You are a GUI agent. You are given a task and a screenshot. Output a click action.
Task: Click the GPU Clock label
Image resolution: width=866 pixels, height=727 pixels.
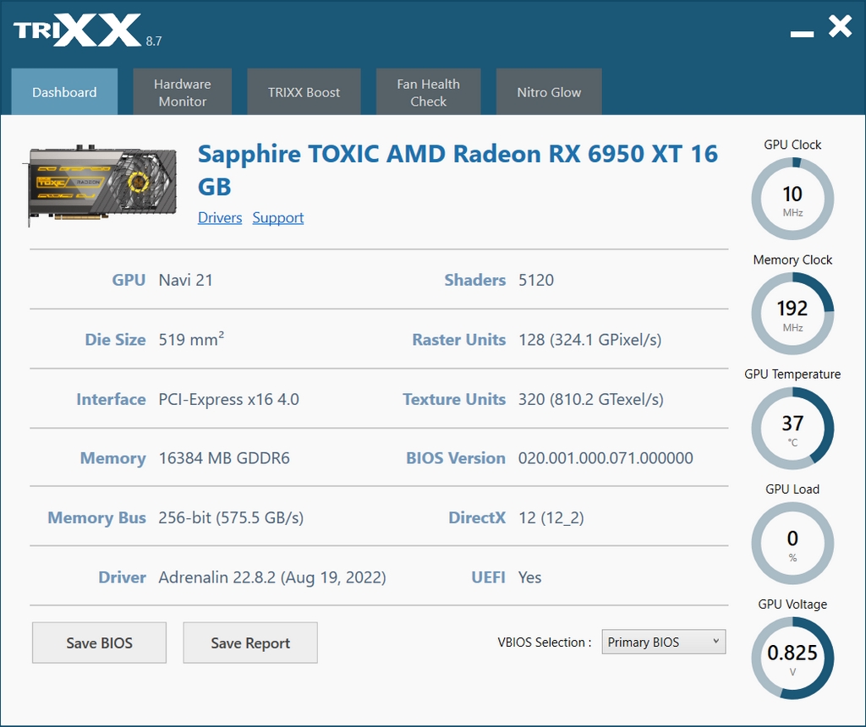pos(792,145)
